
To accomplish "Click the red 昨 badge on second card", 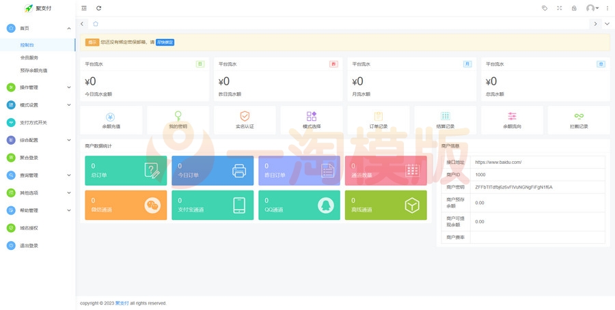I will pyautogui.click(x=333, y=64).
